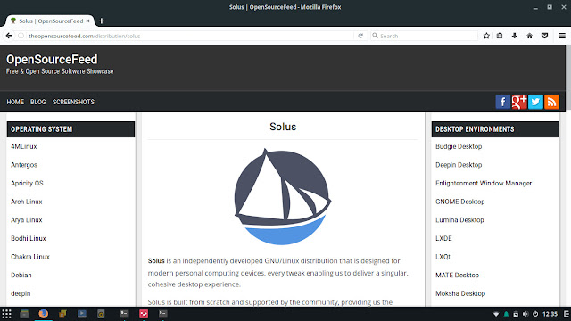Go back using the browser back arrow
This screenshot has height=321, width=571.
[9, 36]
